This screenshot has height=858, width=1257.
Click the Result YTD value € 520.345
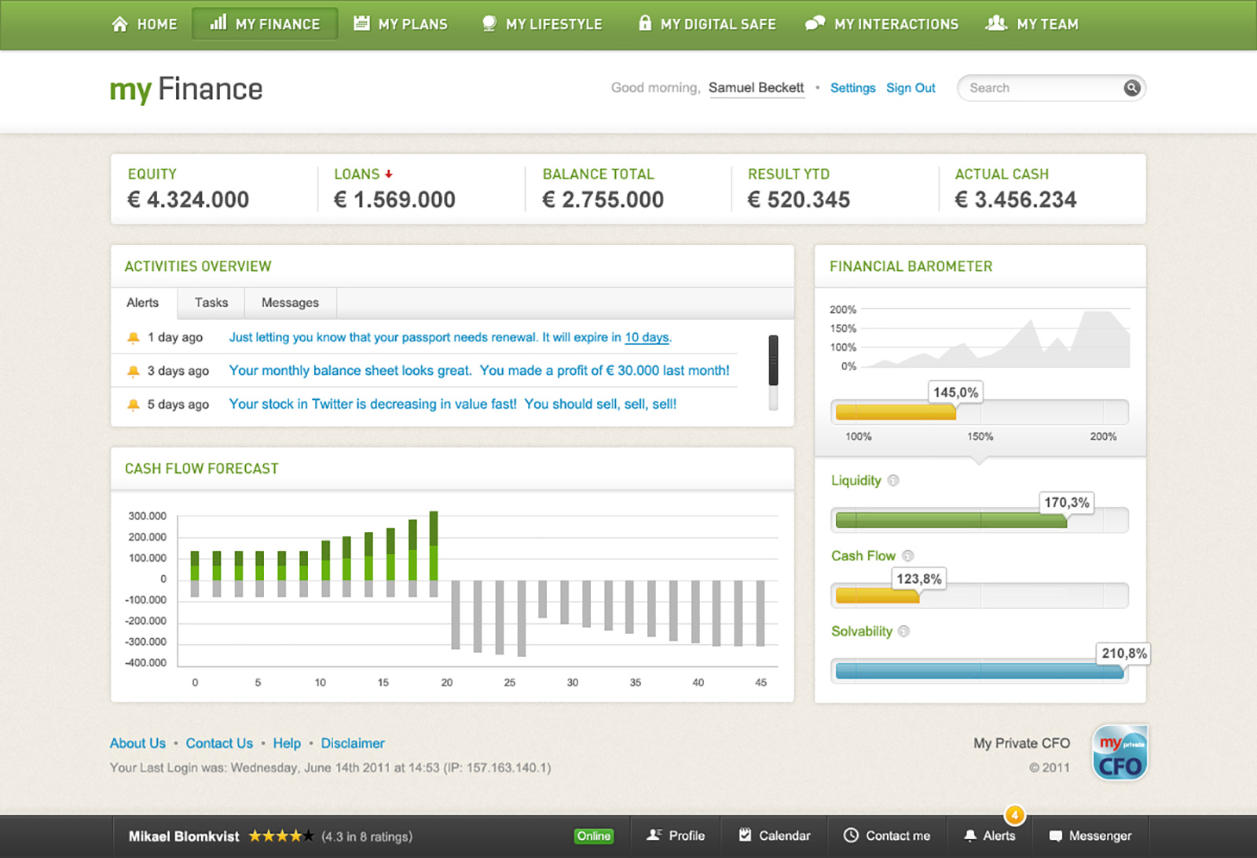click(x=799, y=200)
